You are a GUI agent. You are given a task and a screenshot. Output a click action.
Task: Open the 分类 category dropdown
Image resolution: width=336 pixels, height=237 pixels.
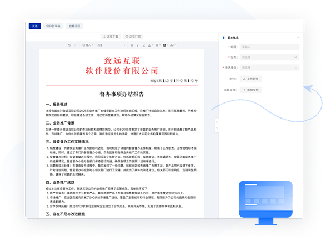tap(269, 57)
